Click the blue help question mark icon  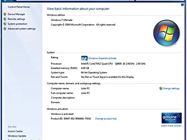(182, 5)
